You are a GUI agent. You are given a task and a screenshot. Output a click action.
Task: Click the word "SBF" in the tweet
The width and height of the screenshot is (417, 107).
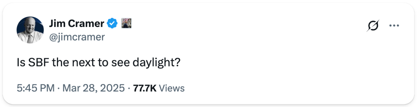click(x=39, y=63)
